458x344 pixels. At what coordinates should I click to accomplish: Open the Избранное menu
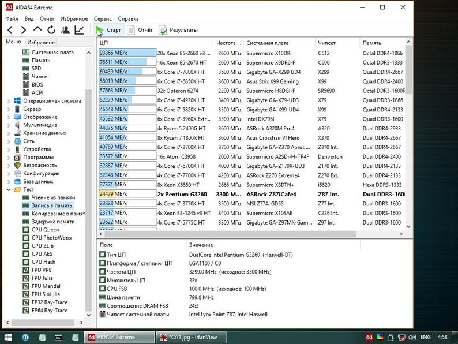coord(74,18)
